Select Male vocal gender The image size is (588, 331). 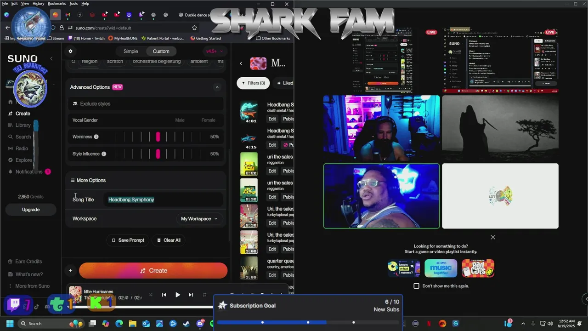[180, 120]
